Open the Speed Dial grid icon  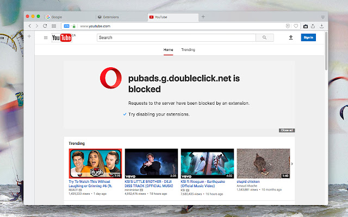click(x=54, y=26)
